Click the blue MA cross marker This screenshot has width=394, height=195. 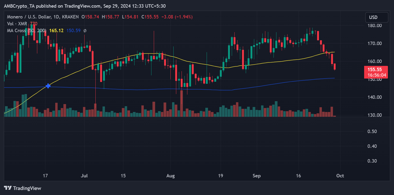(48, 86)
